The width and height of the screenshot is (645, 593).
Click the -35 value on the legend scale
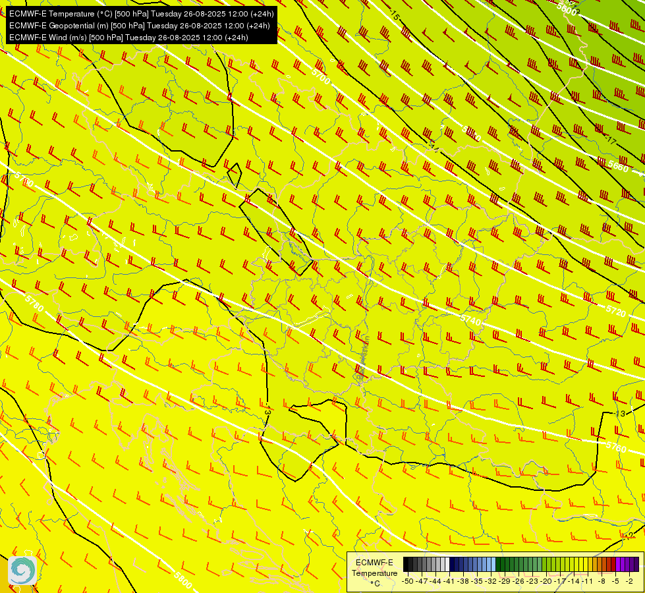click(478, 581)
